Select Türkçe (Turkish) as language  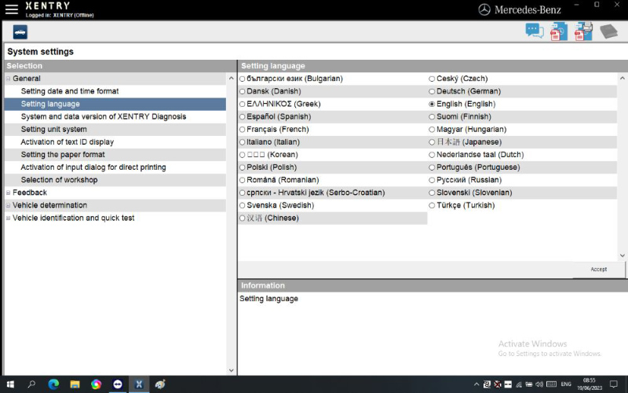[x=431, y=205]
